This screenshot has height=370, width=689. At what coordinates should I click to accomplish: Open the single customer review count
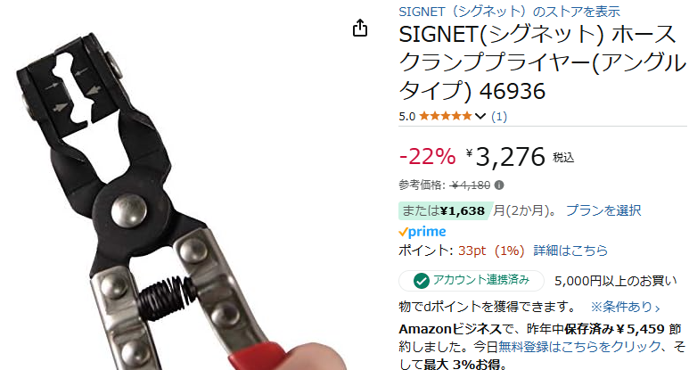tap(499, 117)
